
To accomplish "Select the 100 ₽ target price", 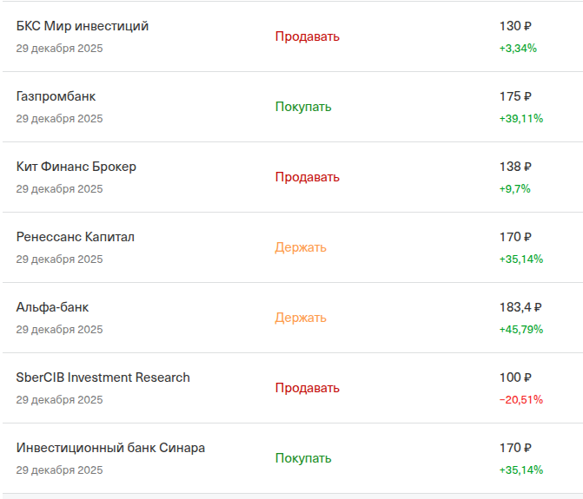I will tap(515, 378).
